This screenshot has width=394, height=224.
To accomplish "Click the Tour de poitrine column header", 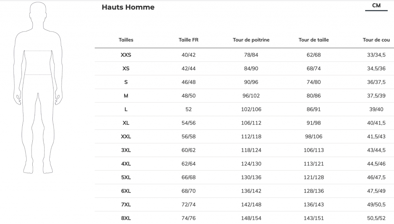I will [x=251, y=40].
